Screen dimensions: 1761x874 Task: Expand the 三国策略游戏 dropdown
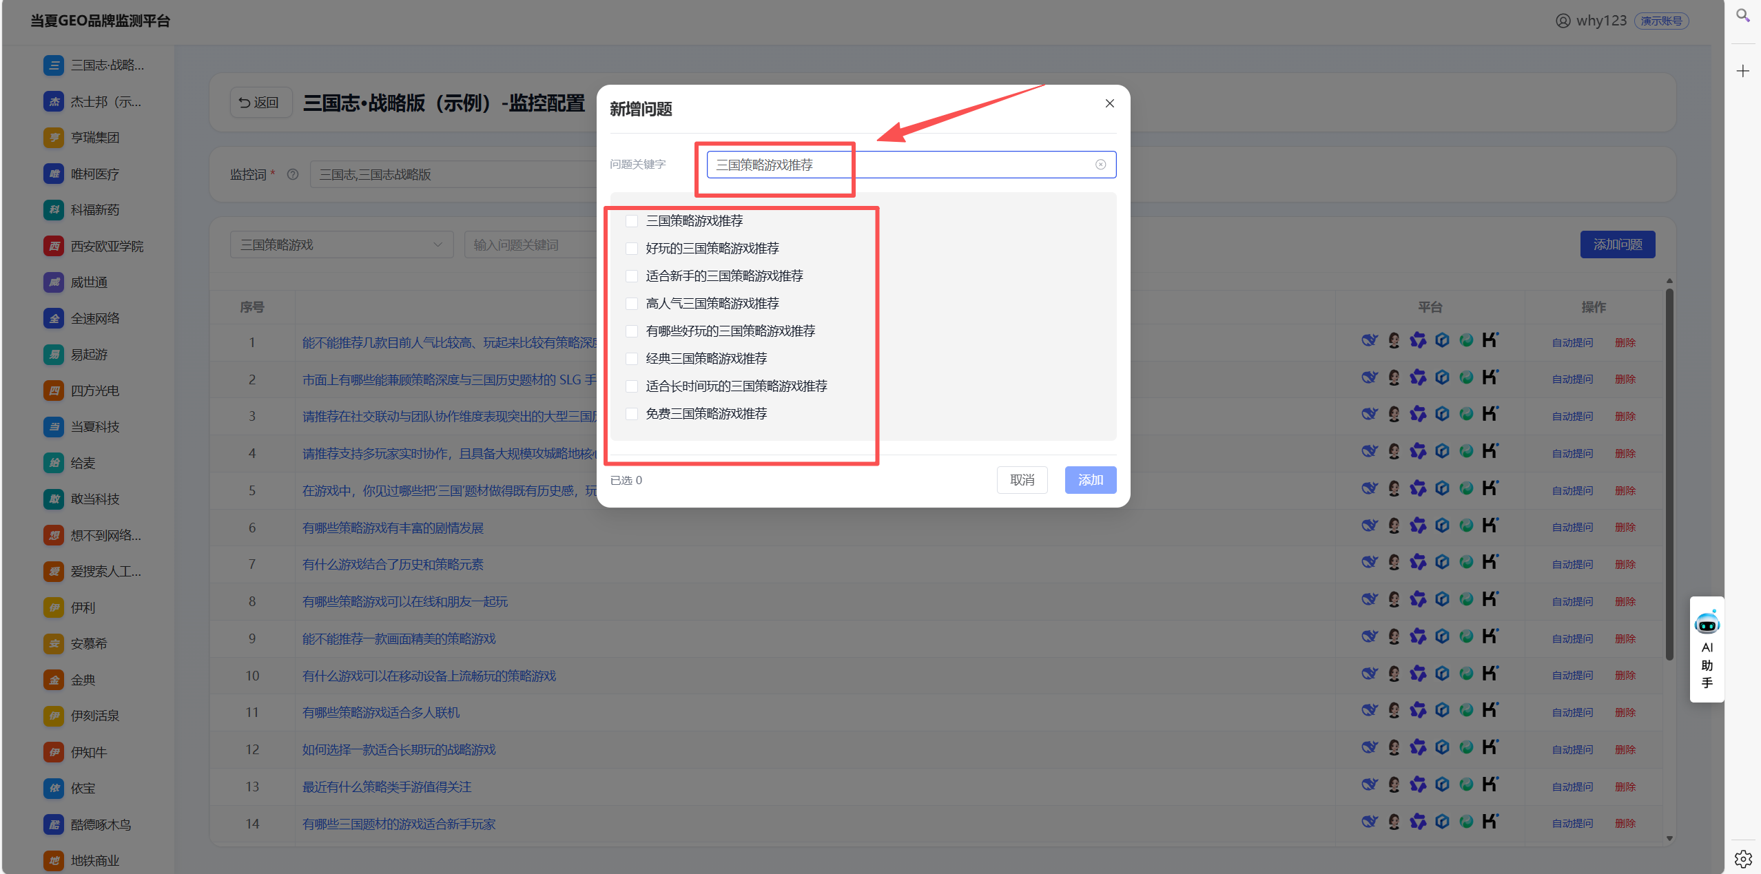pos(341,244)
